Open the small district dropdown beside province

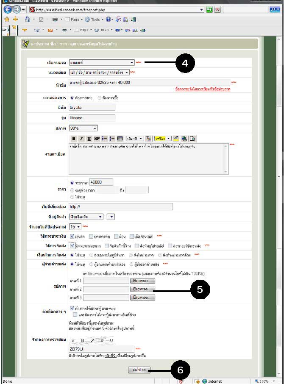(x=111, y=217)
